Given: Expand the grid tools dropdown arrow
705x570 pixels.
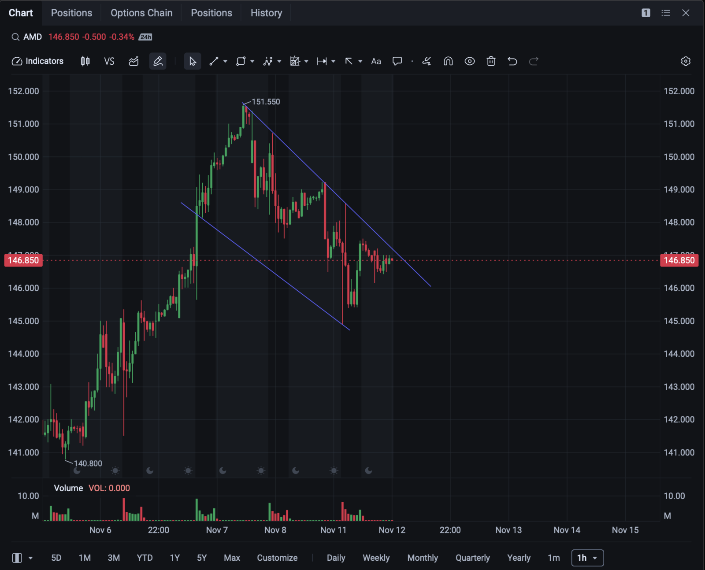Looking at the screenshot, I should pos(306,61).
